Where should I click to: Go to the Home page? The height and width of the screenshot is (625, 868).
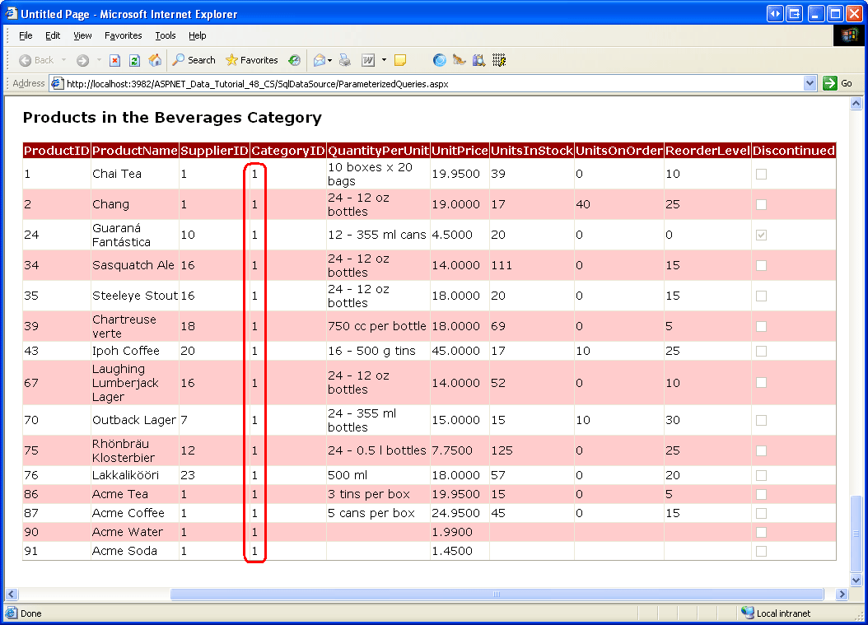click(155, 60)
